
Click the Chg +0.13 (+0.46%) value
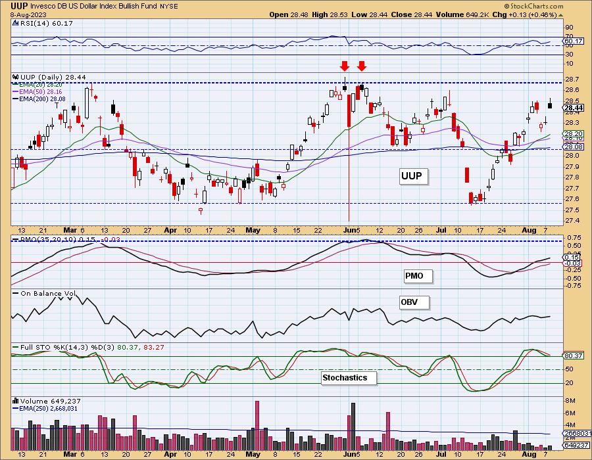[x=525, y=14]
